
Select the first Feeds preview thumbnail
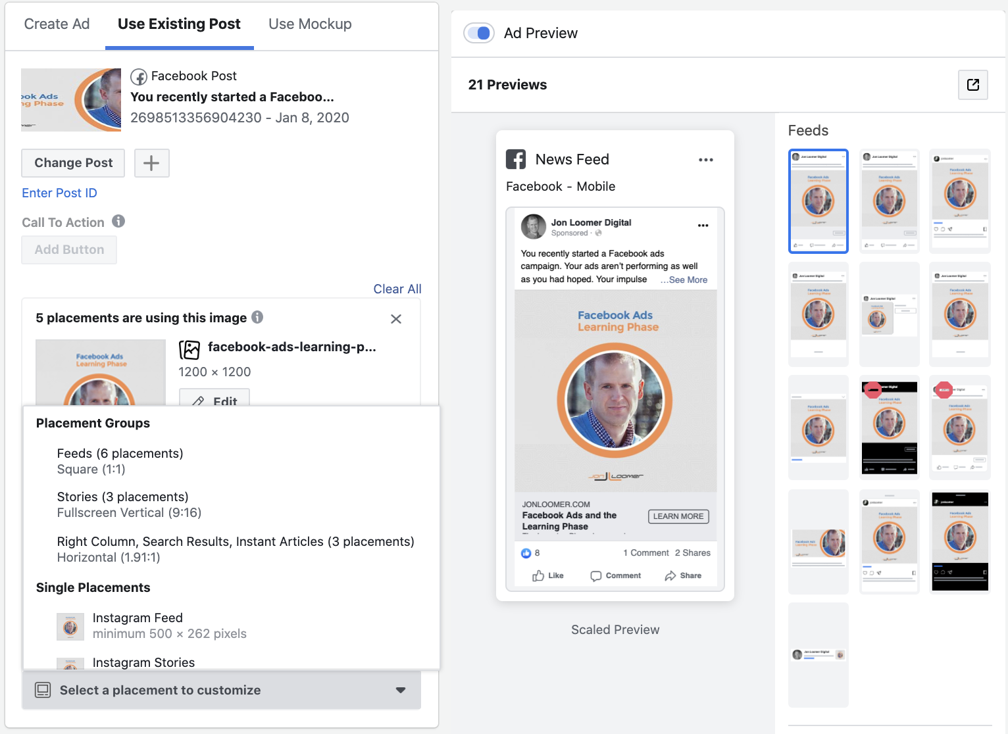(x=818, y=201)
